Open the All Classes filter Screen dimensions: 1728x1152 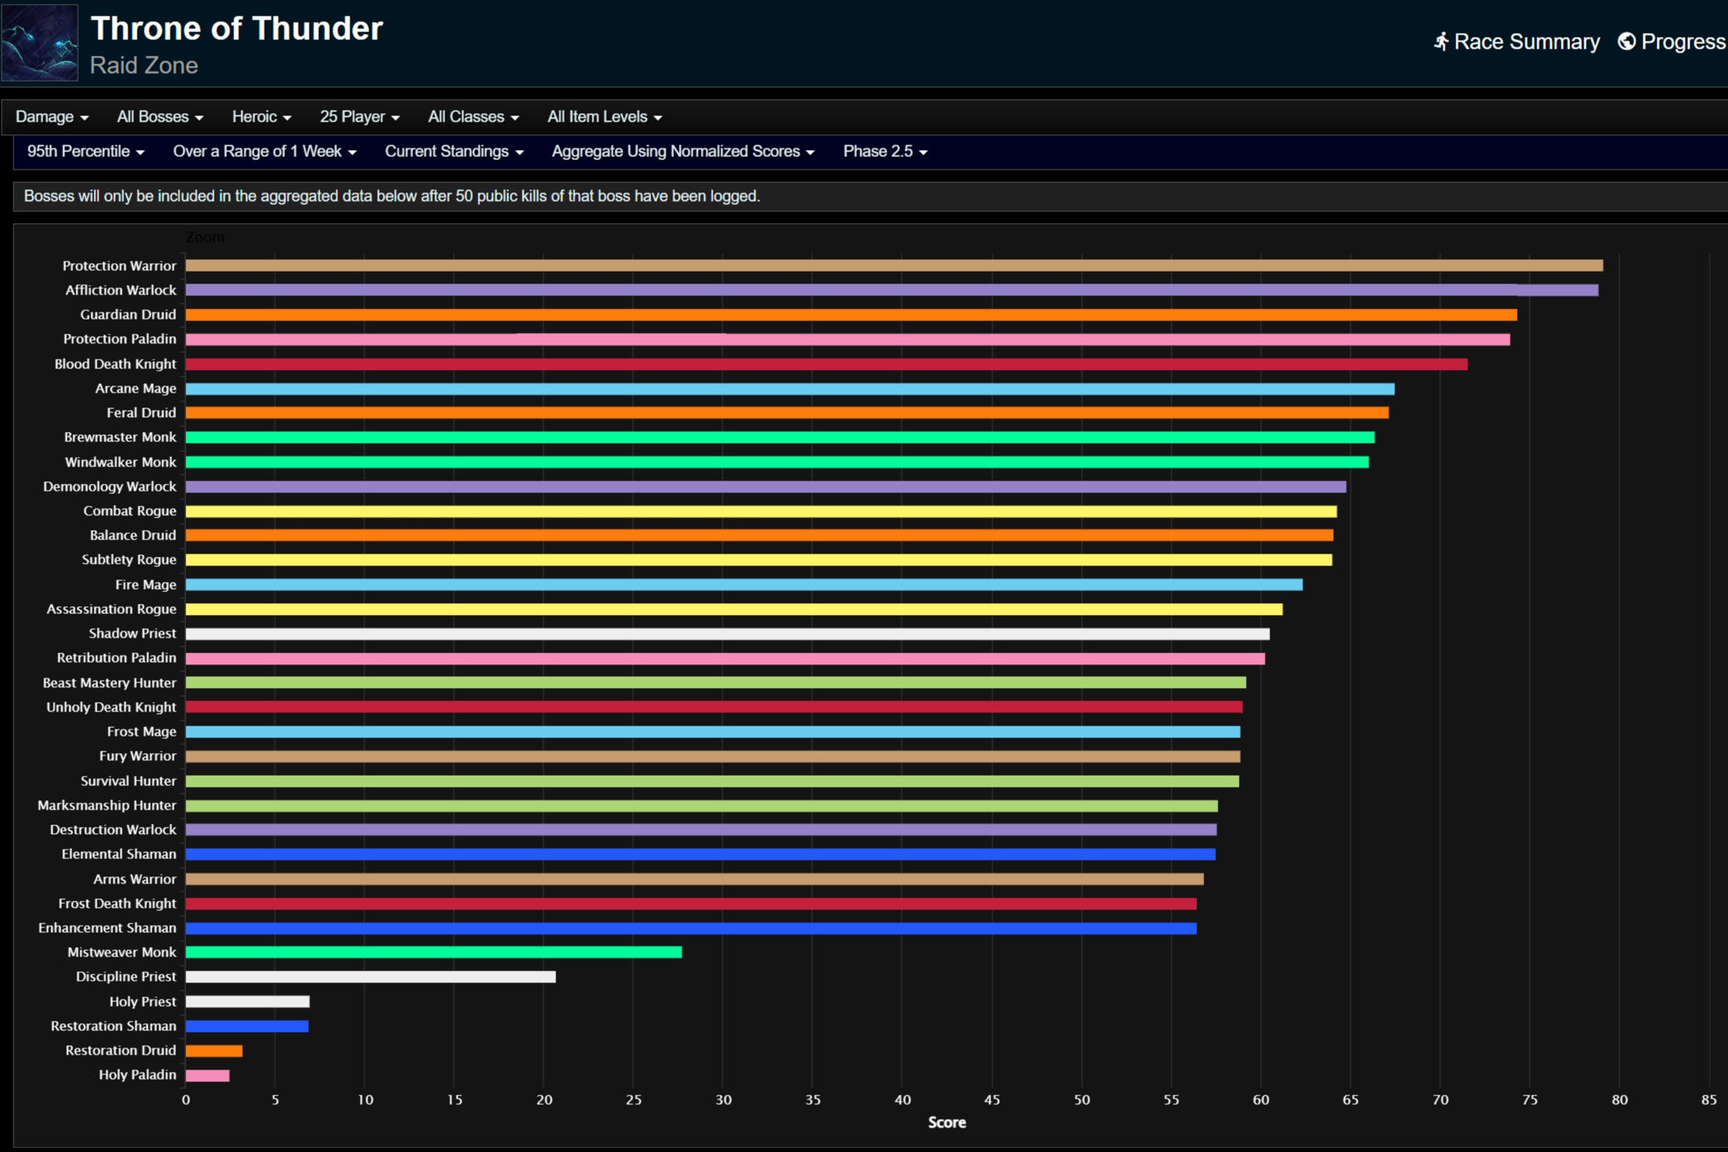473,117
